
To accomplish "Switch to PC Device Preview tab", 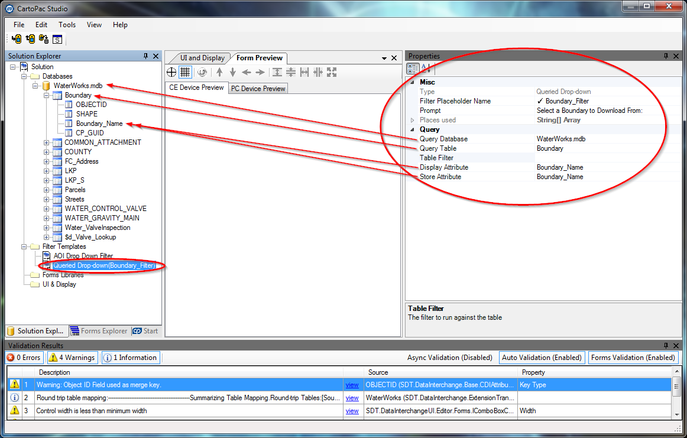I will click(x=258, y=89).
